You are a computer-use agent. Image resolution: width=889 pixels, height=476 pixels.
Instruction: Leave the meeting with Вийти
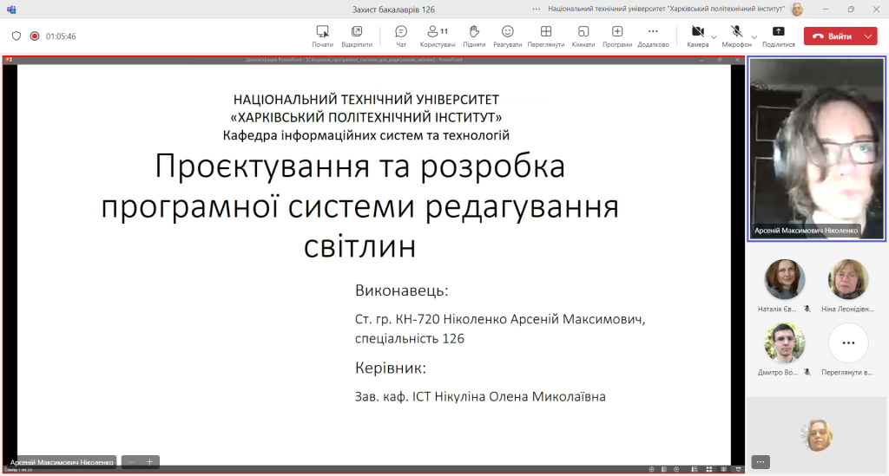click(x=832, y=36)
